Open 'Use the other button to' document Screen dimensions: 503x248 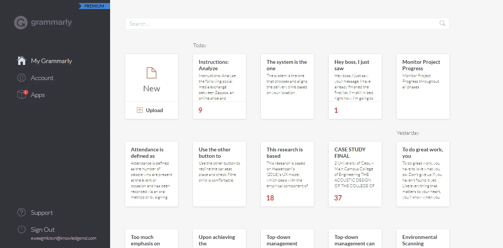tap(219, 174)
